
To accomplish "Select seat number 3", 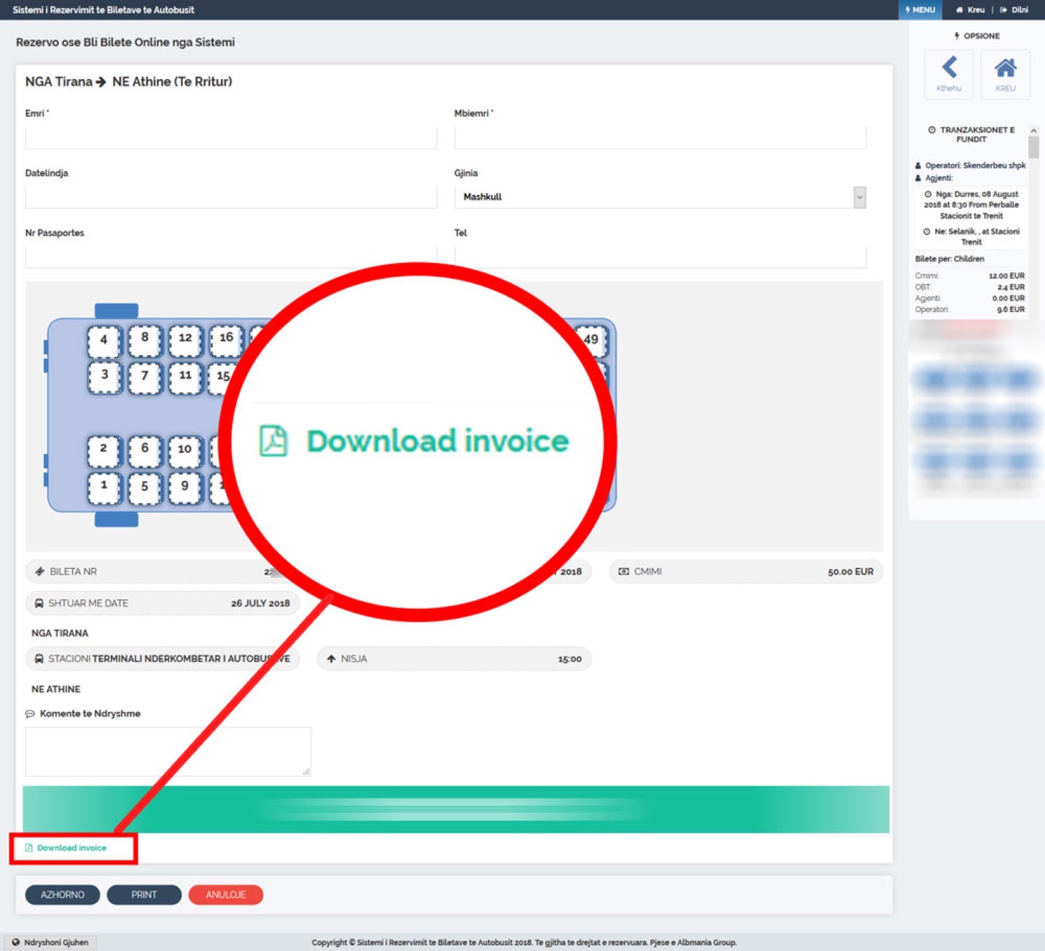I will click(104, 377).
